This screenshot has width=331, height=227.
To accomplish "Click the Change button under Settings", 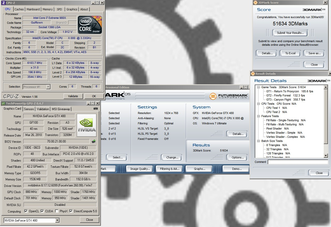I will 172,157.
